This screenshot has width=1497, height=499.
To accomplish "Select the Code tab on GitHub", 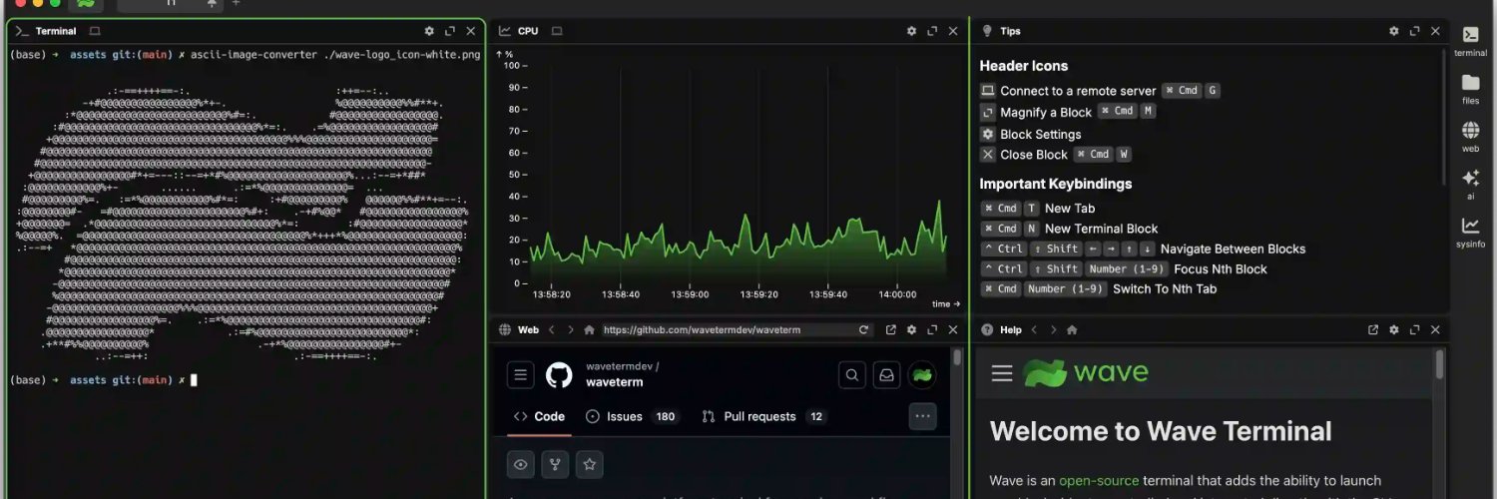I will pos(539,416).
